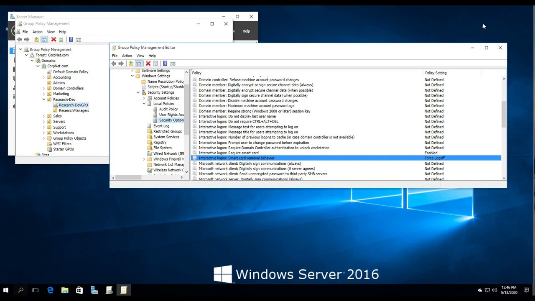Expand Windows Firewall node in Editor tree

click(144, 159)
